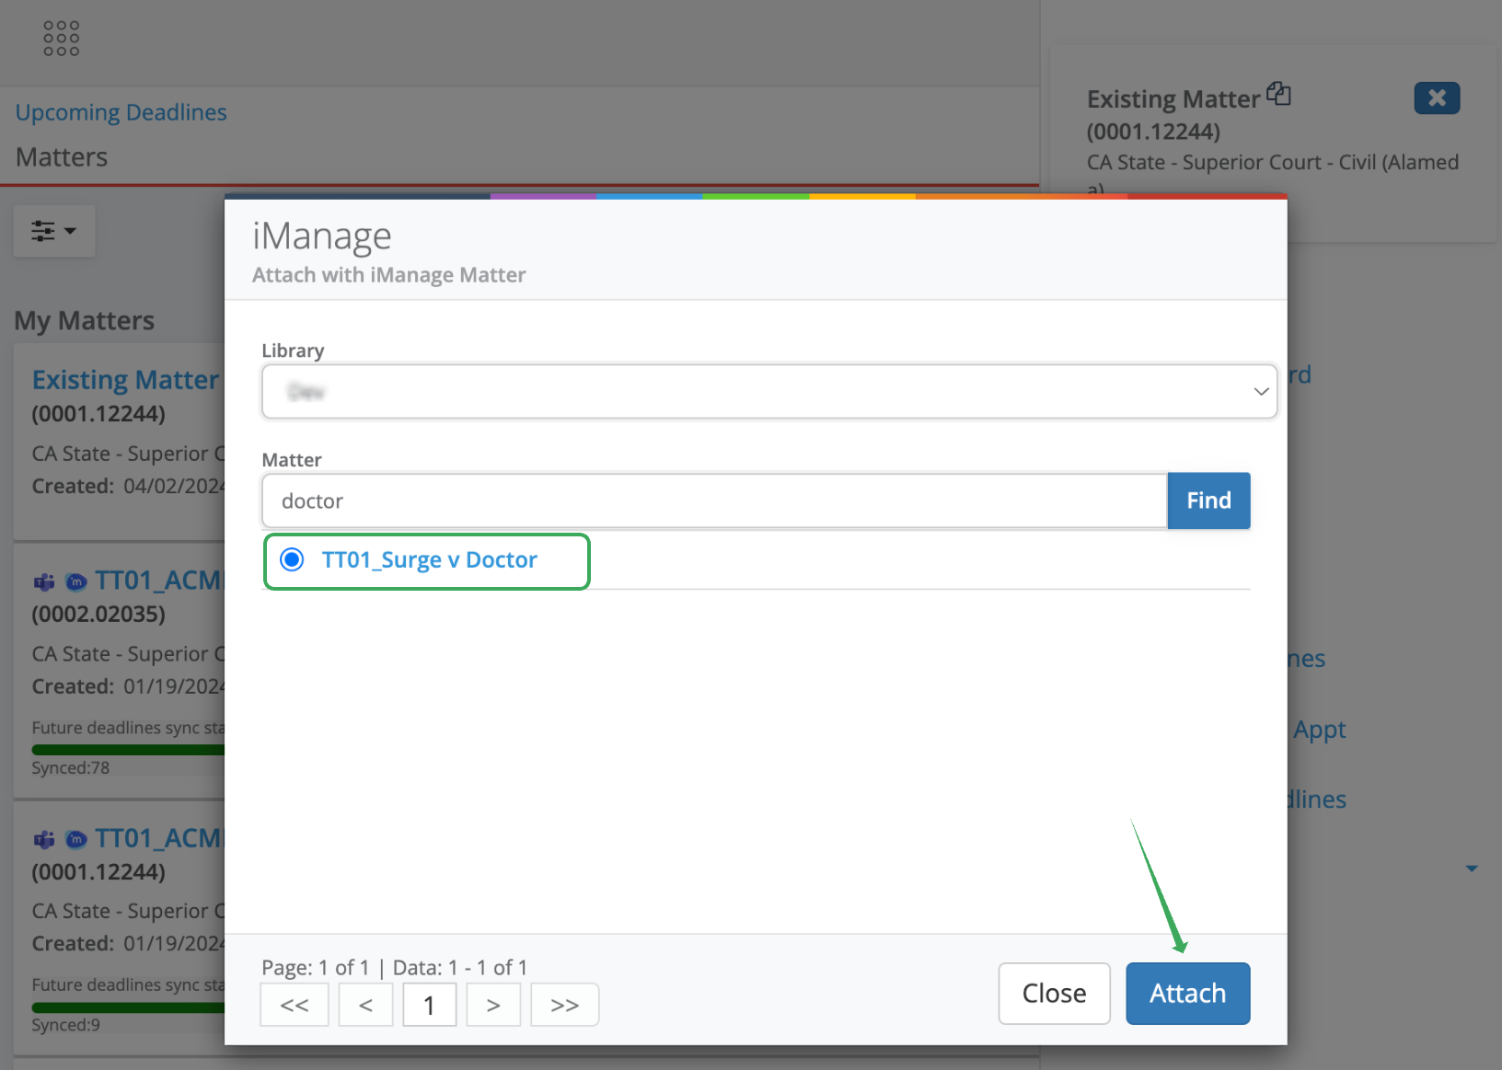Screen dimensions: 1502x1070
Task: Open the Upcoming Deadlines link
Action: coord(121,112)
